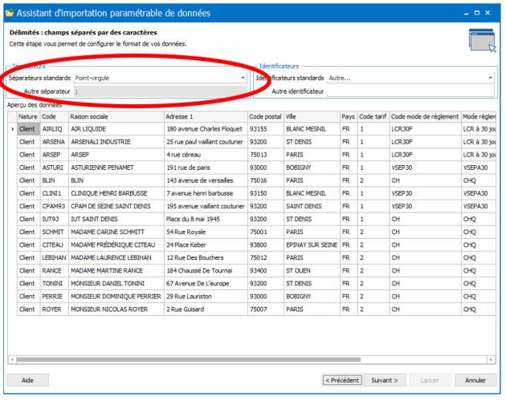Screen dimensions: 506x400
Task: Select the Adresse 1 column header
Action: (x=206, y=116)
